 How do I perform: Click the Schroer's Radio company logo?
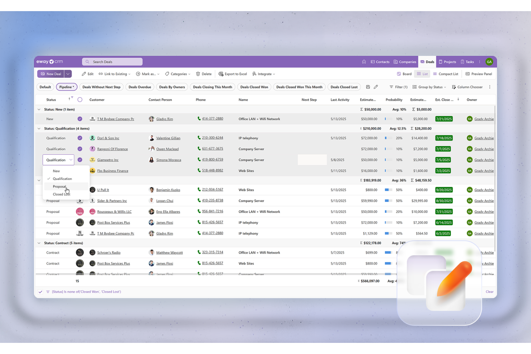tap(92, 252)
